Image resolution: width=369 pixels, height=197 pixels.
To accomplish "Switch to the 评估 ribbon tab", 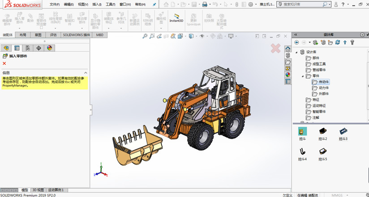I will (x=53, y=35).
